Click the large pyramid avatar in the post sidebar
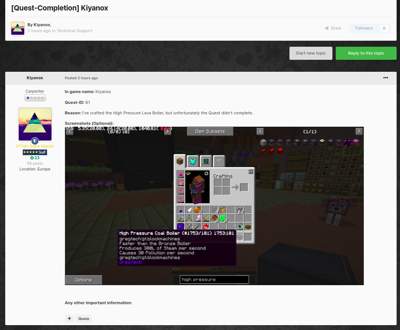400x330 pixels. pyautogui.click(x=35, y=124)
